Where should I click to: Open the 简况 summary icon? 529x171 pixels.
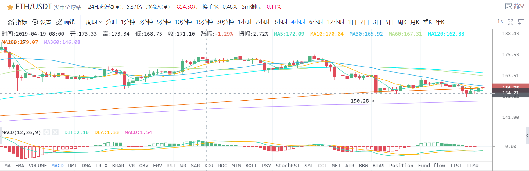508,6
